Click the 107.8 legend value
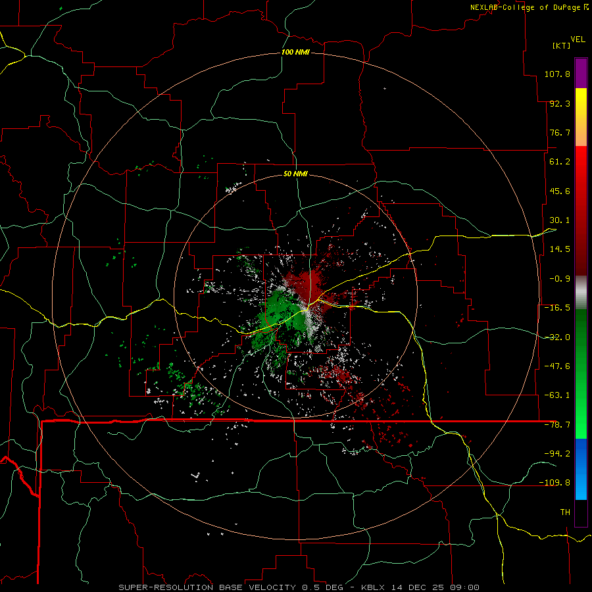The image size is (592, 592). (x=557, y=74)
